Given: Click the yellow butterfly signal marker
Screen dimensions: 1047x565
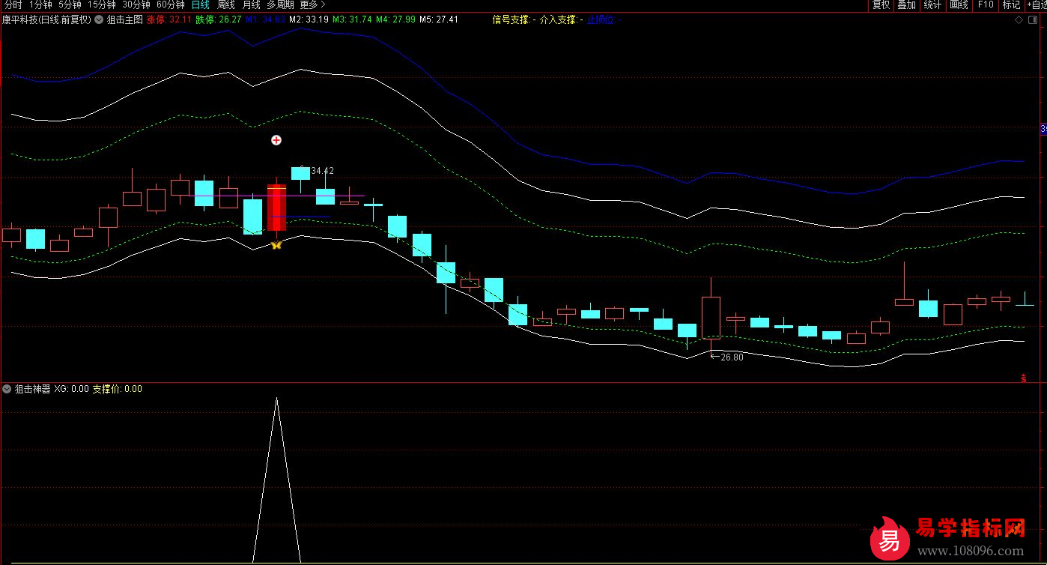Looking at the screenshot, I should [x=276, y=244].
